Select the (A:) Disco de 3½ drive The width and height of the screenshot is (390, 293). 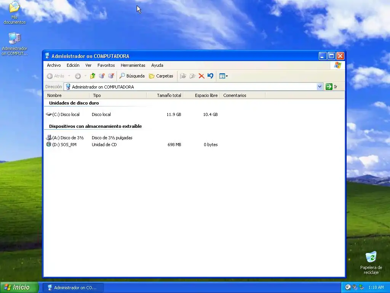pyautogui.click(x=65, y=138)
